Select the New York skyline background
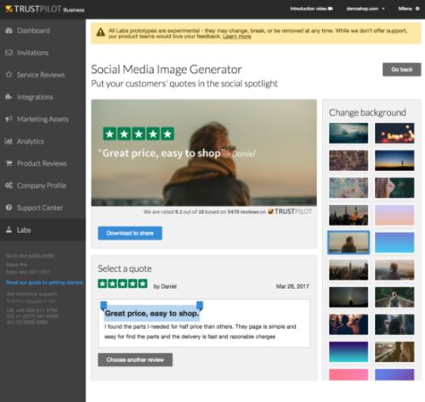Image resolution: width=425 pixels, height=402 pixels. [x=348, y=270]
